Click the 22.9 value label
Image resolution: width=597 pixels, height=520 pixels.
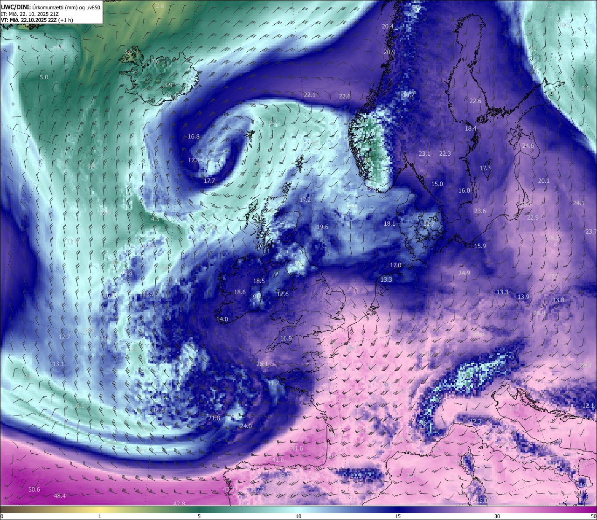click(x=533, y=217)
